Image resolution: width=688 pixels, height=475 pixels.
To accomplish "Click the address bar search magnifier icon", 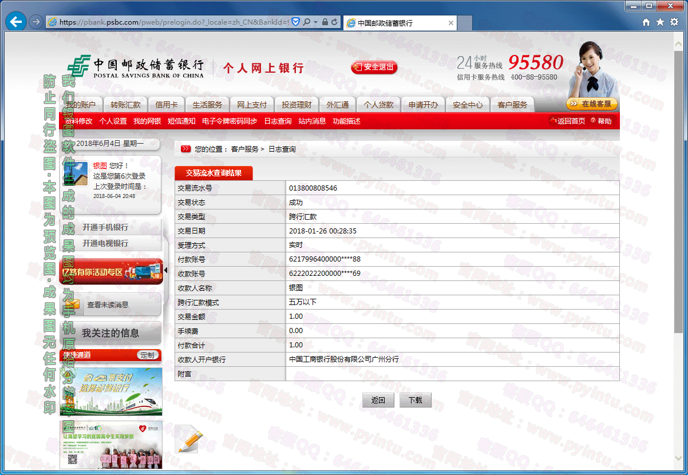I will click(306, 22).
